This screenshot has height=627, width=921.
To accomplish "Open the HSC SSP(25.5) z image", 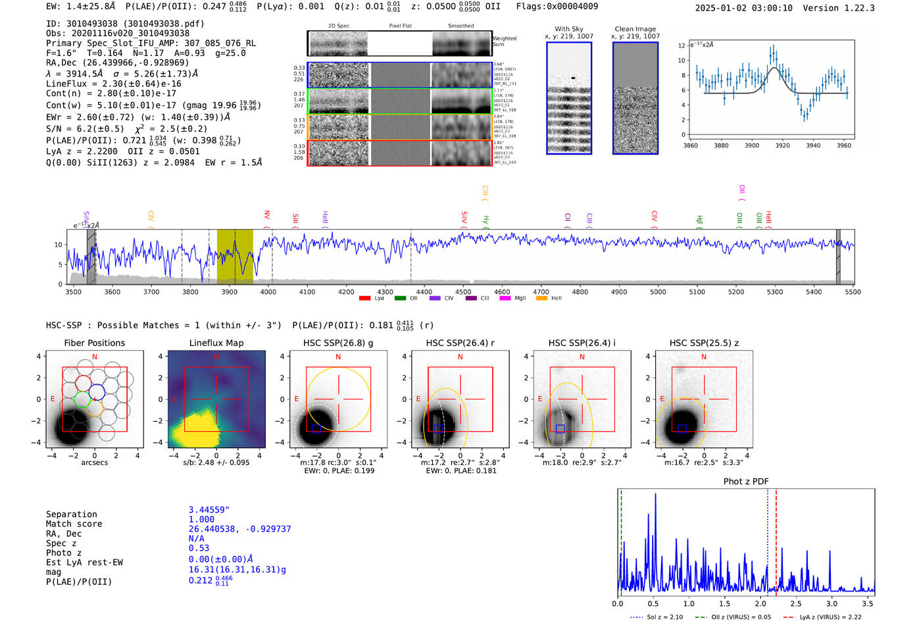I will tap(704, 399).
